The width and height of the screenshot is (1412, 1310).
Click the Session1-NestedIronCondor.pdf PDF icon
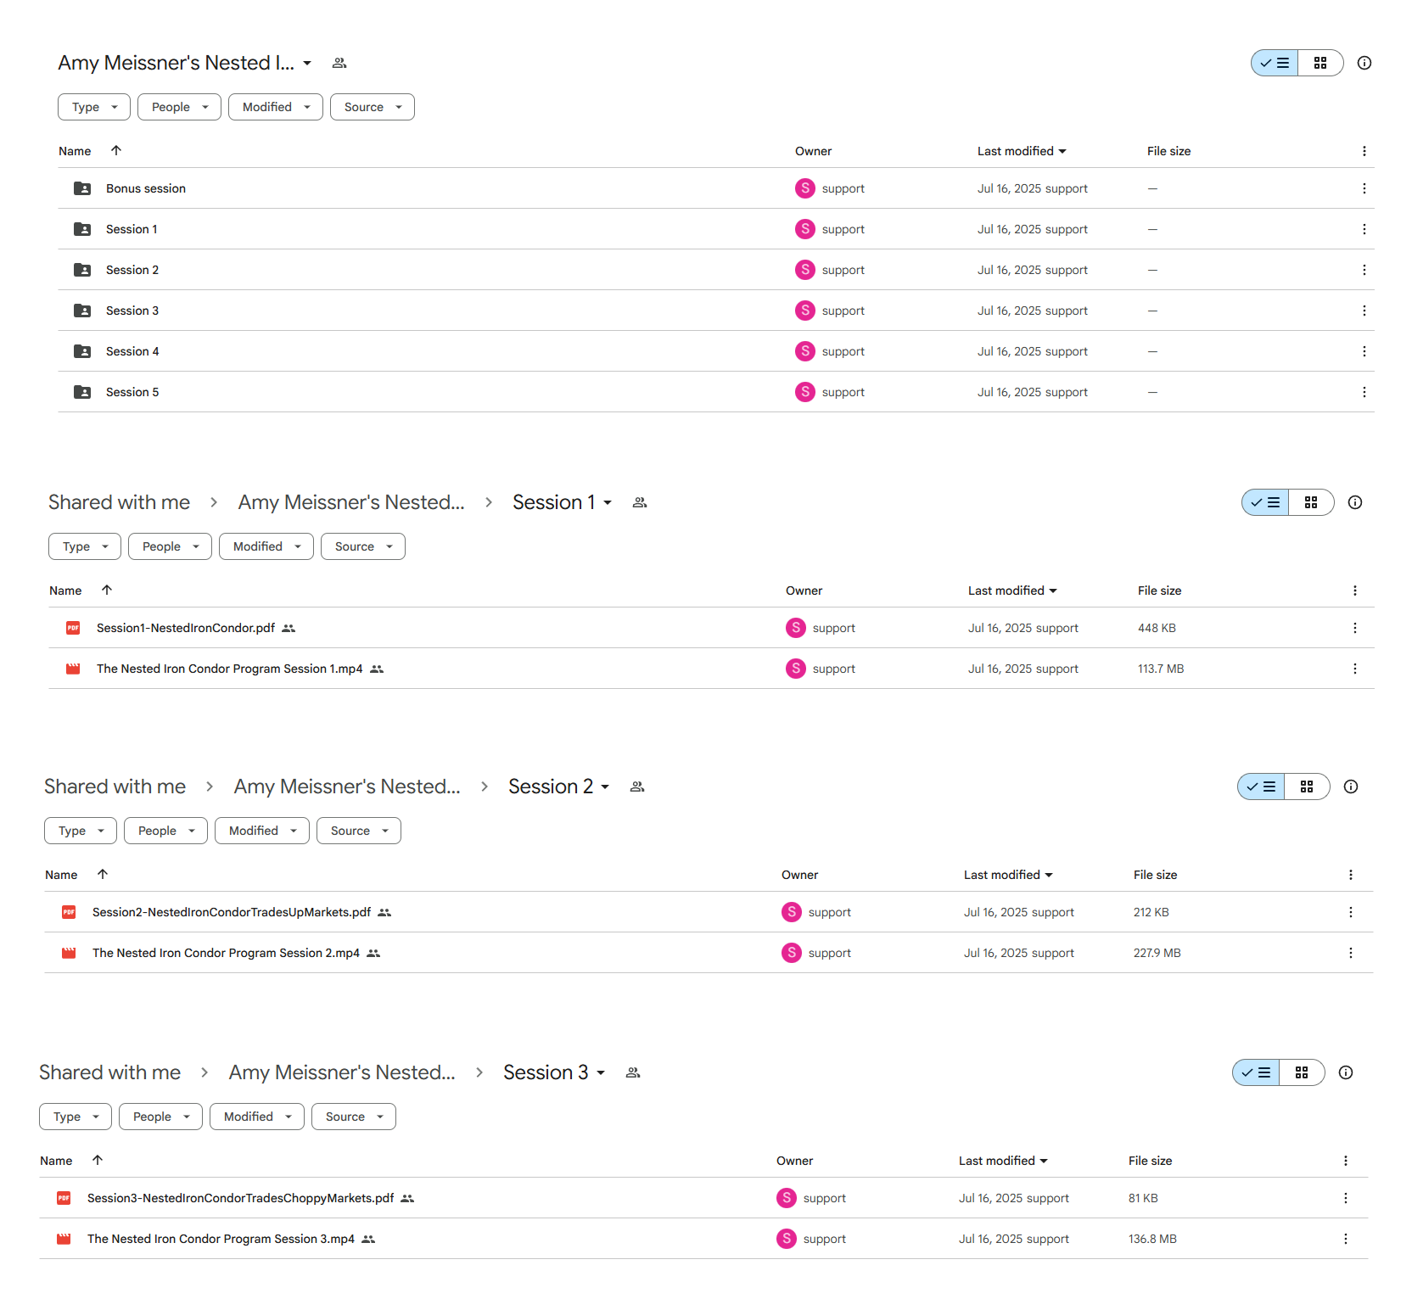coord(73,628)
